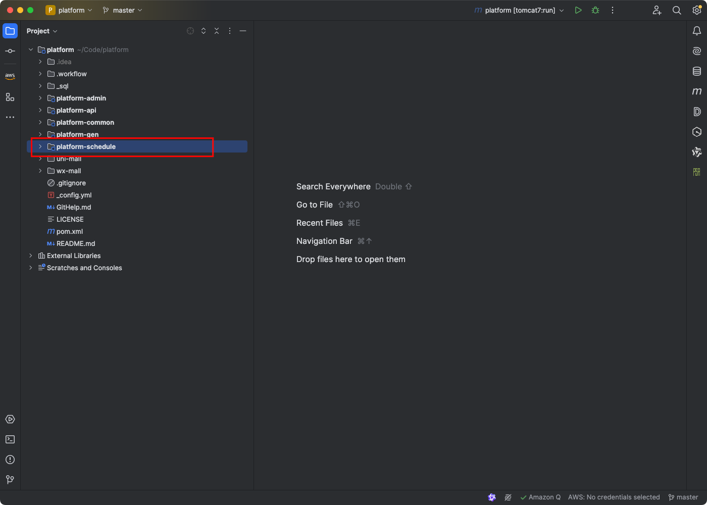
Task: Open the master branch dropdown in title bar
Action: (x=122, y=10)
